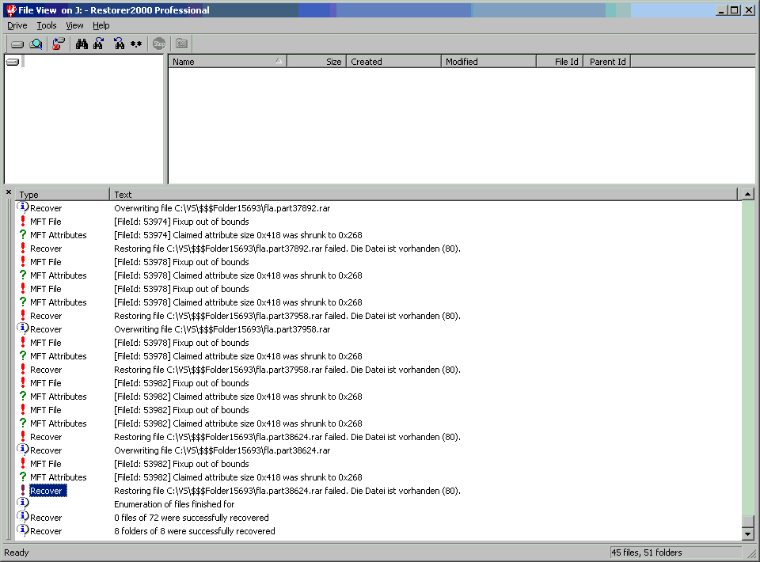This screenshot has width=760, height=562.
Task: Click the Restorer2000 title bar app icon
Action: coord(10,9)
